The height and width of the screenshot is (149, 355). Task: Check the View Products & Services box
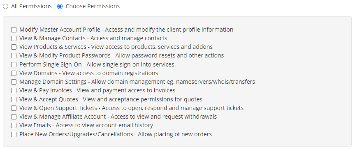14,47
